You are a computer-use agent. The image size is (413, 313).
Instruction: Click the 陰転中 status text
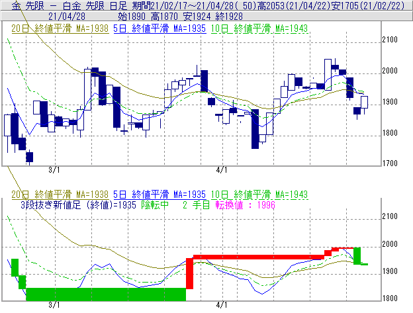tap(155, 205)
